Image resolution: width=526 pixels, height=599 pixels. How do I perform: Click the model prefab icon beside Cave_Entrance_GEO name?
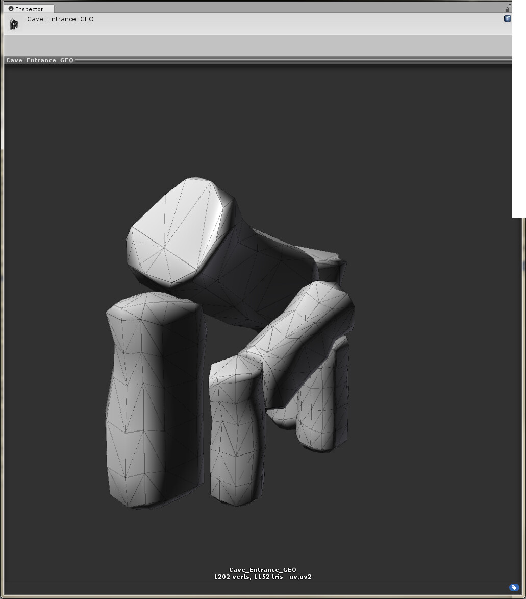[x=13, y=23]
